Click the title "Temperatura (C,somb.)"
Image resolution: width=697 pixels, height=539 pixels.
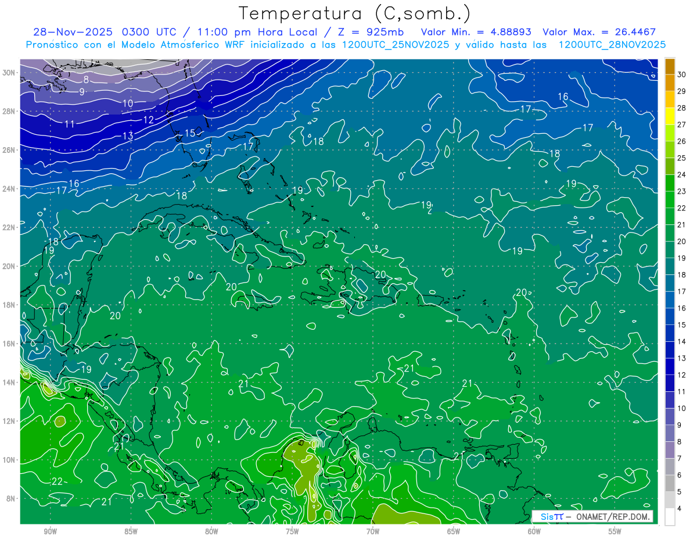point(354,13)
